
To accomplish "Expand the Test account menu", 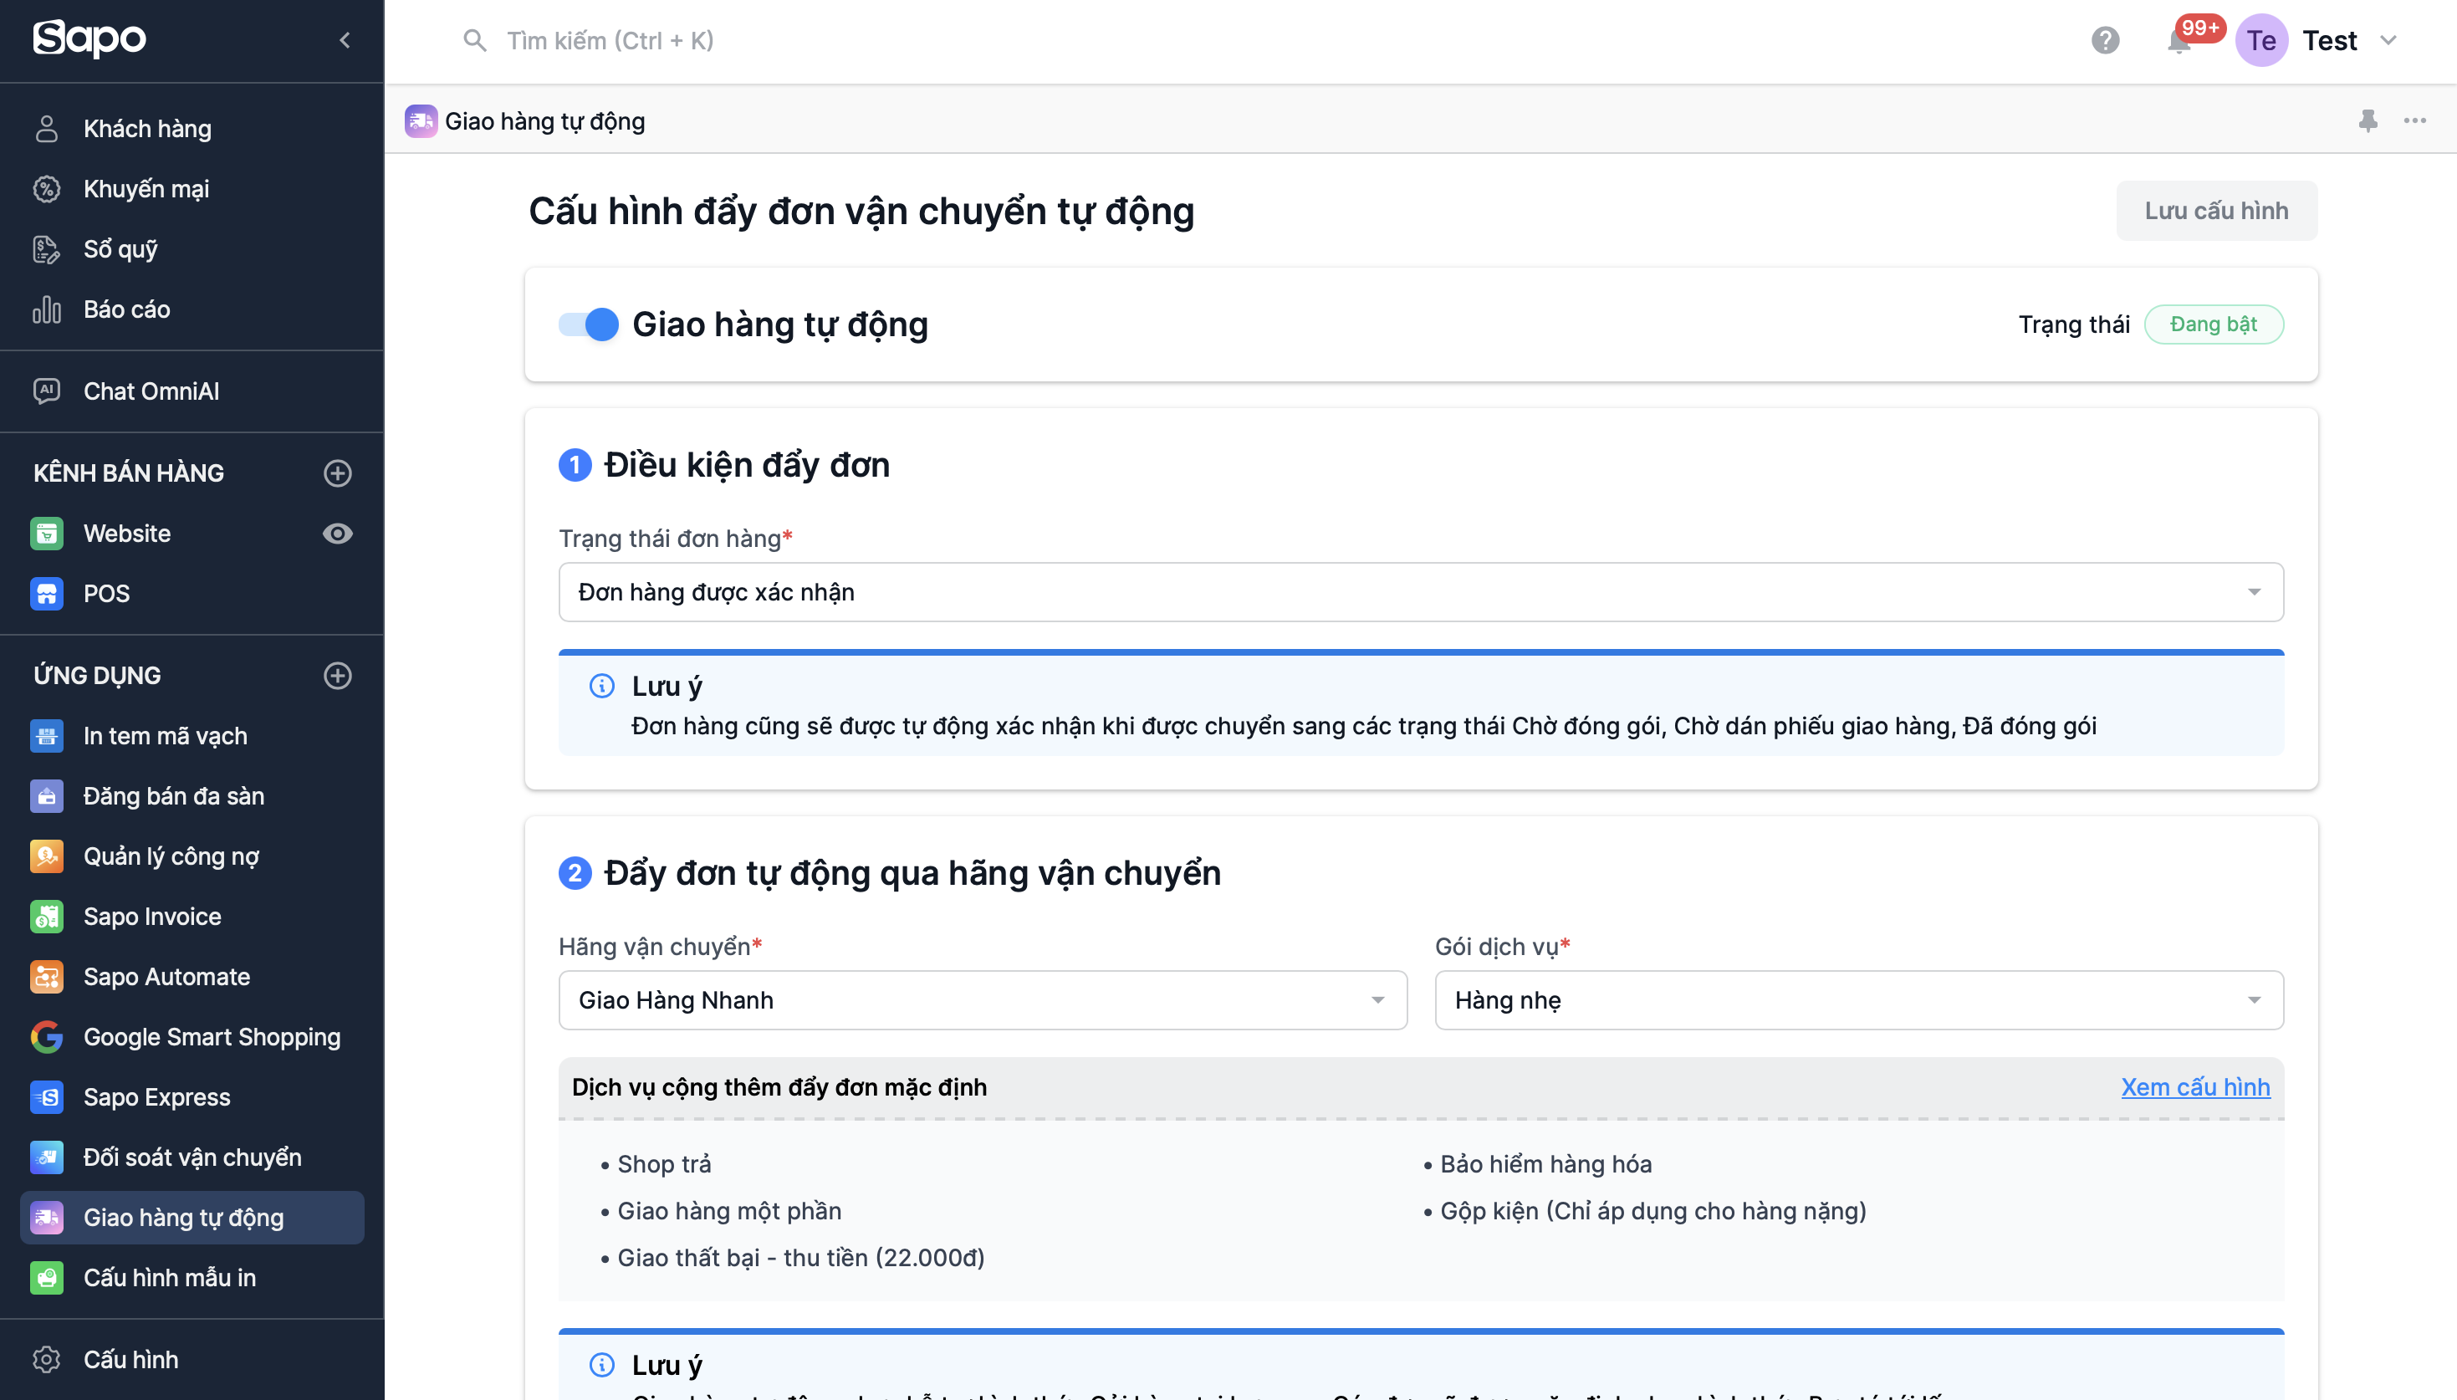I will pos(2388,40).
